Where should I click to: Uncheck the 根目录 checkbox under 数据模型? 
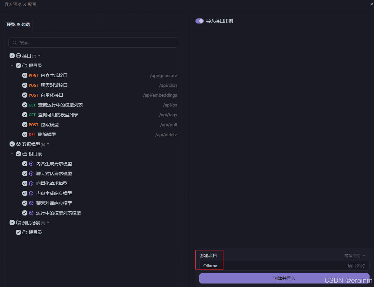18,154
